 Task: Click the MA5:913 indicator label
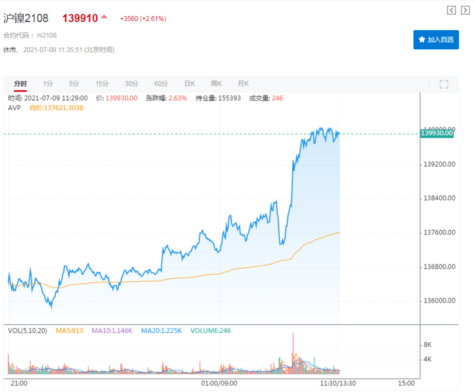pos(69,330)
